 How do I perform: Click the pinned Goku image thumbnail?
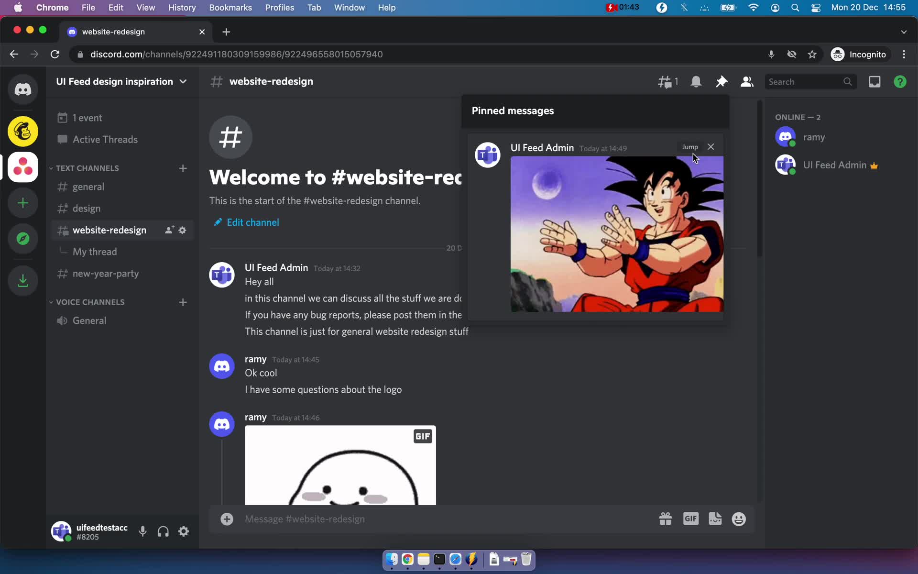point(617,234)
